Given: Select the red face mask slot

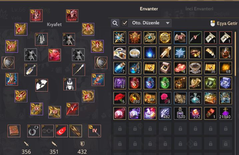Looking at the screenshot, I should (x=55, y=55).
